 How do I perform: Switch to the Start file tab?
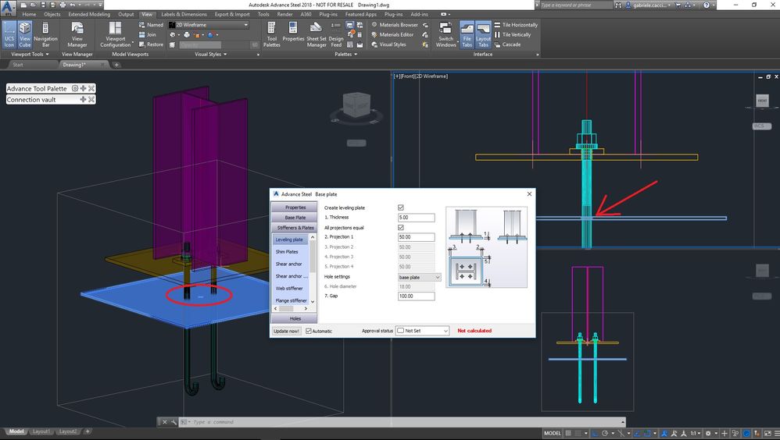point(18,65)
